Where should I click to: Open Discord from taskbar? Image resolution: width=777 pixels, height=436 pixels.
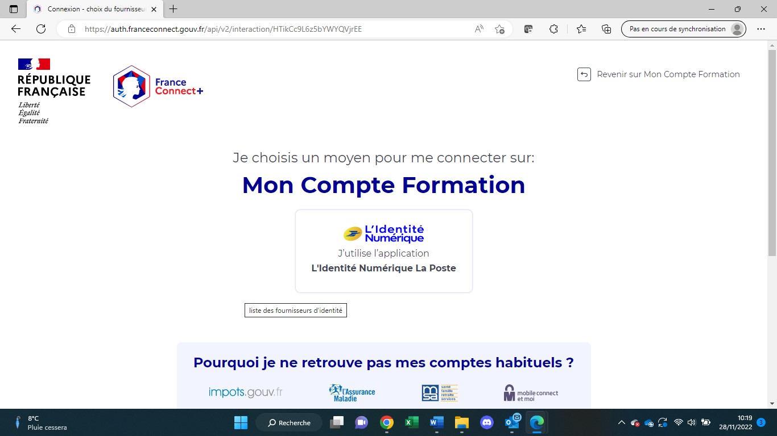pyautogui.click(x=486, y=422)
